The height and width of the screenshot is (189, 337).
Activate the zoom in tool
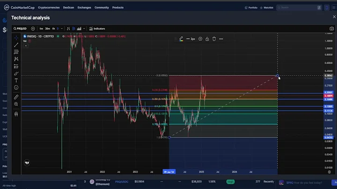16,104
